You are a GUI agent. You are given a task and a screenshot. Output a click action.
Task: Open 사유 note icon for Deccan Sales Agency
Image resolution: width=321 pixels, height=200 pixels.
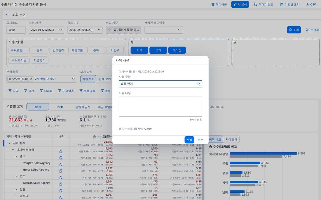61,184
